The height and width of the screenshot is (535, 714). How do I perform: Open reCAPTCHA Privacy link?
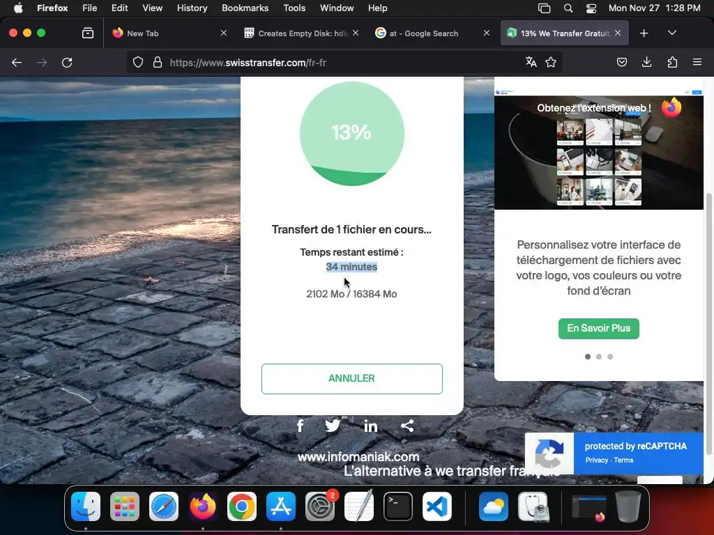point(597,460)
